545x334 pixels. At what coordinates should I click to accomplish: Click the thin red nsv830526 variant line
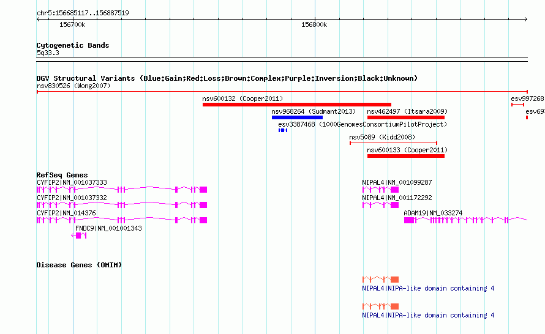click(x=282, y=92)
